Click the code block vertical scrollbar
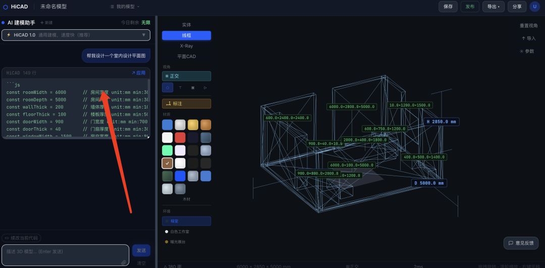Viewport: 545px width, 268px height. 149,90
